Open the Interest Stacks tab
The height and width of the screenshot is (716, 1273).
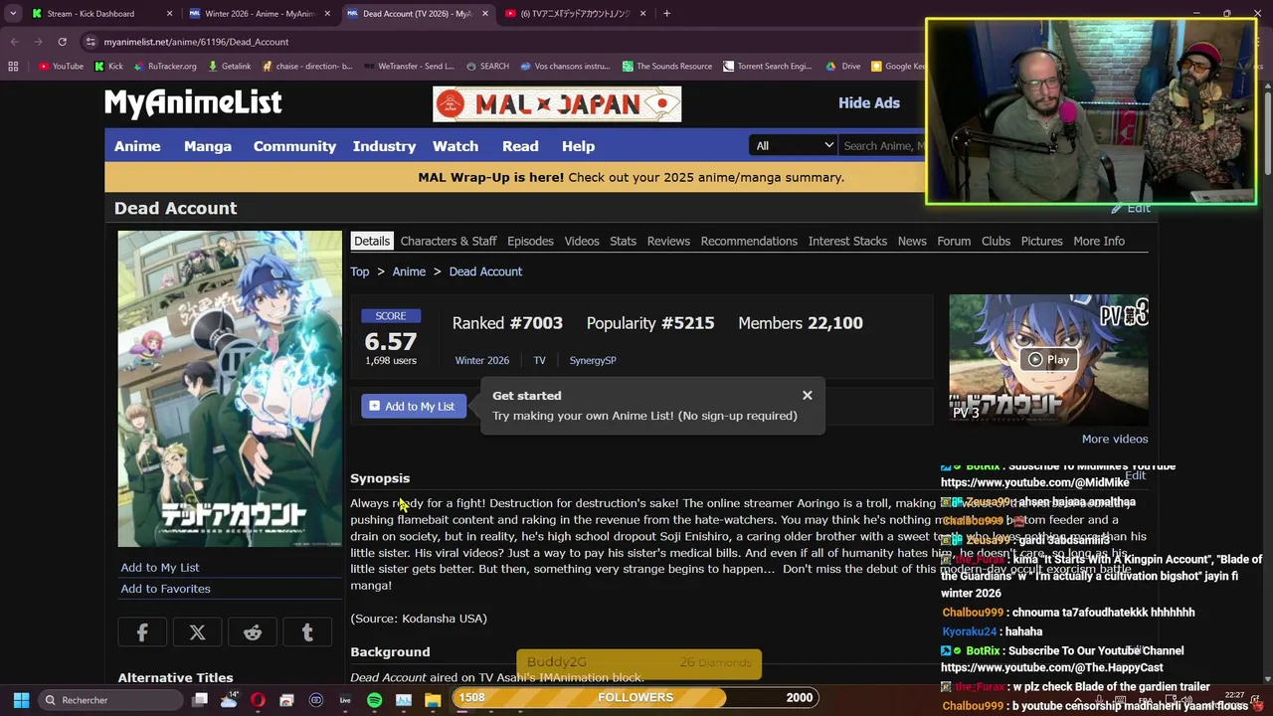[x=847, y=241]
